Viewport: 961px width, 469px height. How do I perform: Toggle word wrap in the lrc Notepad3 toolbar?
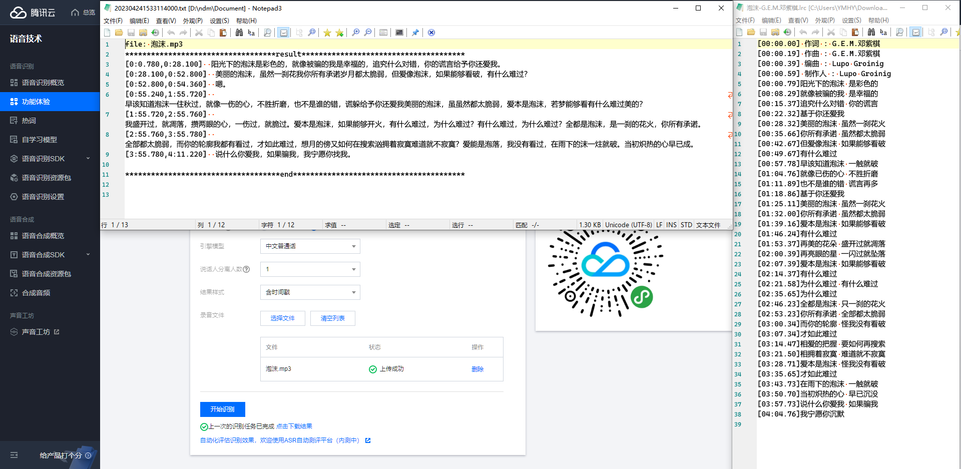click(915, 32)
